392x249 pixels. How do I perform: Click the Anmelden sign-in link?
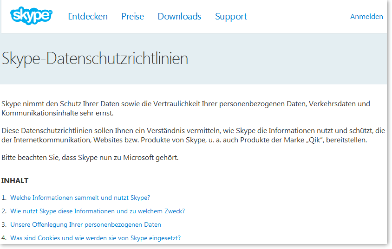click(366, 17)
